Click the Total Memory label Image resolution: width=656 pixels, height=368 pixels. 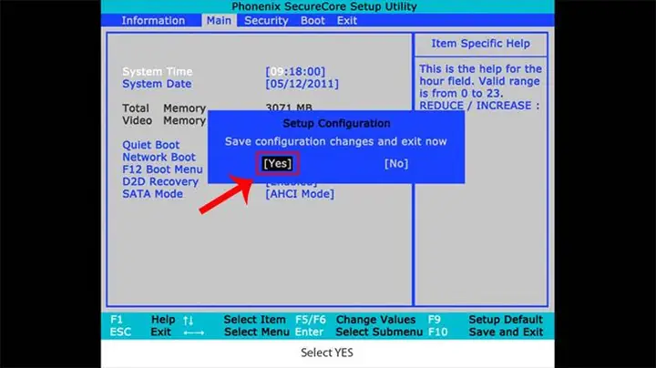pos(164,108)
